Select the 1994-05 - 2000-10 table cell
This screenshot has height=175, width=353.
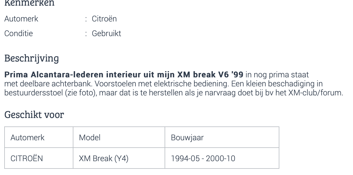222,158
